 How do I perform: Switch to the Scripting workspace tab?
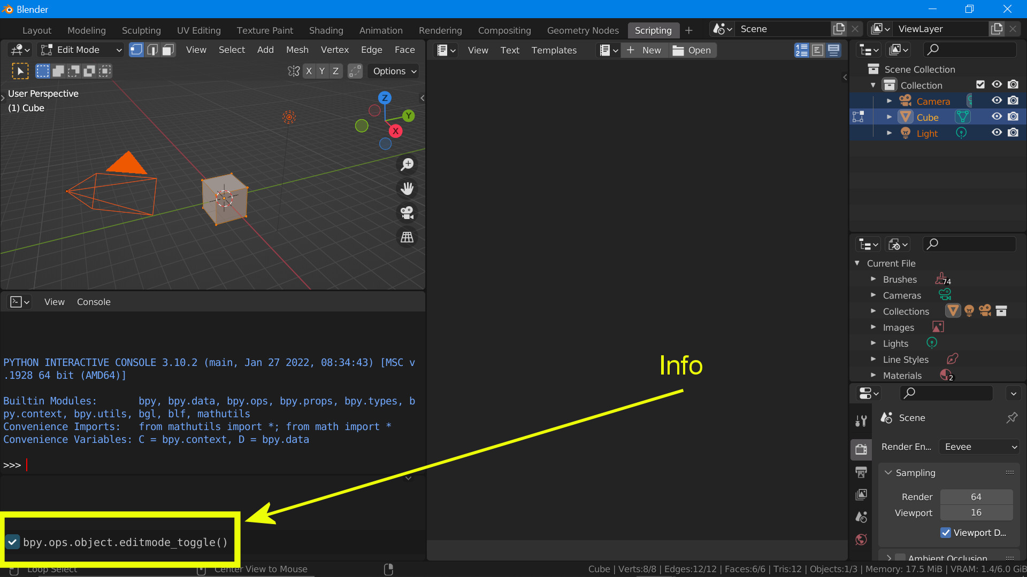click(653, 30)
